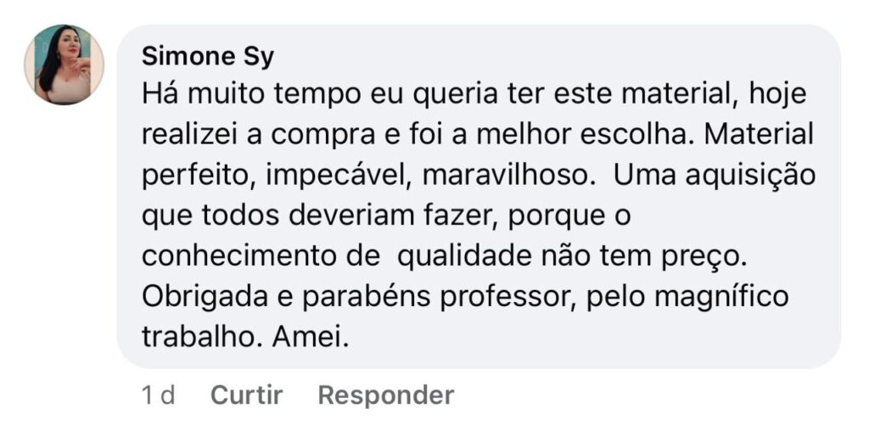
Task: Reply to the comment via Responder
Action: click(x=385, y=394)
